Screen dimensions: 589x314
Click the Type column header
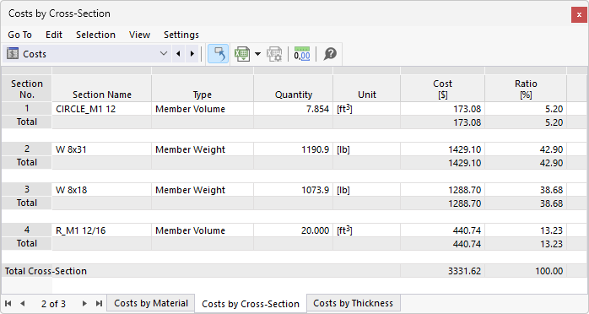pos(203,89)
